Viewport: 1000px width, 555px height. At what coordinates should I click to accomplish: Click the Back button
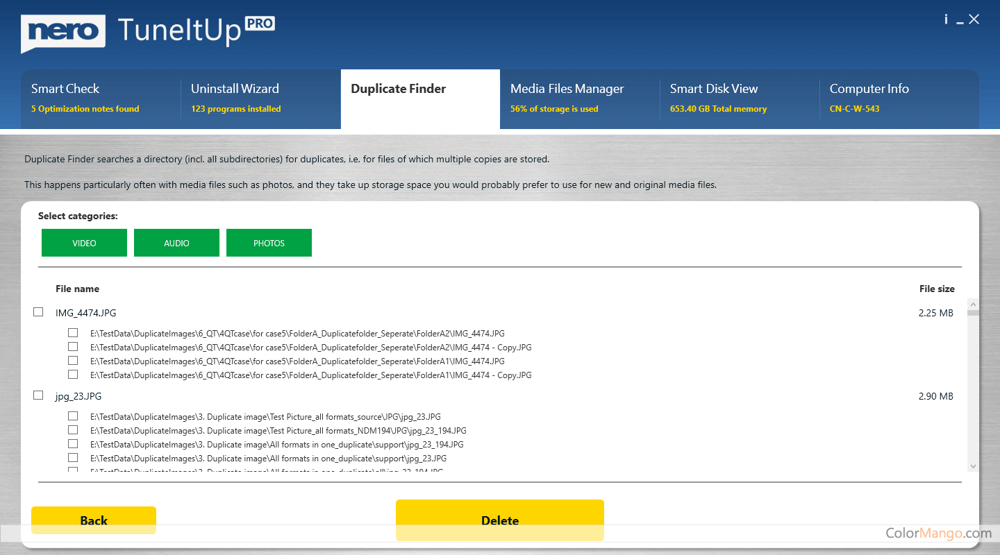point(94,520)
